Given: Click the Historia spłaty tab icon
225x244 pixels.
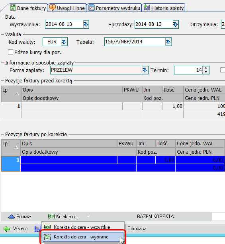Looking at the screenshot, I should 147,8.
